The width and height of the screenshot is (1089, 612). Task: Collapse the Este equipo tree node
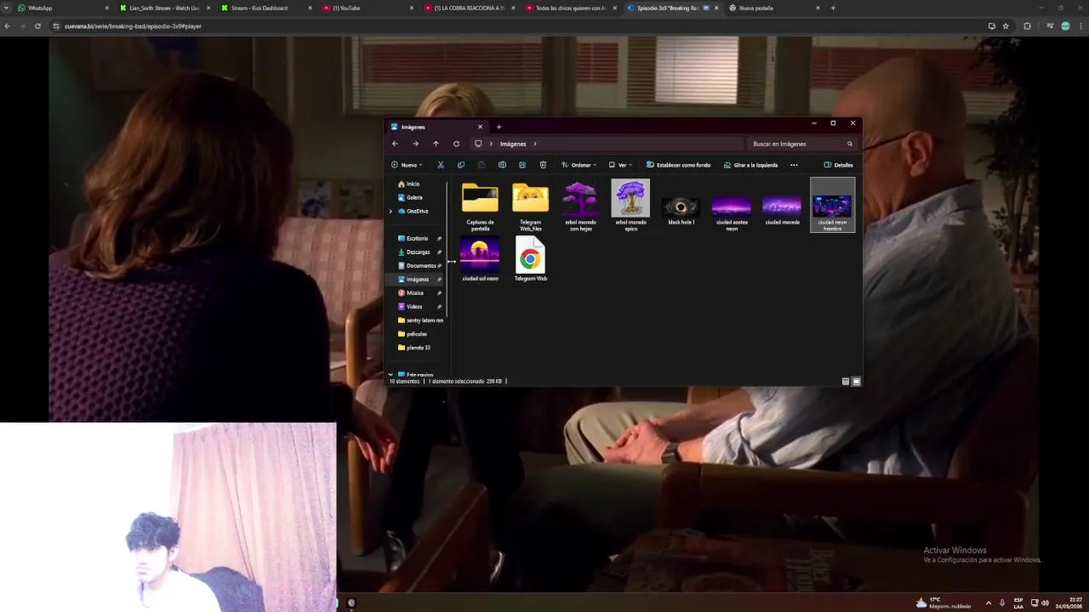(x=391, y=375)
